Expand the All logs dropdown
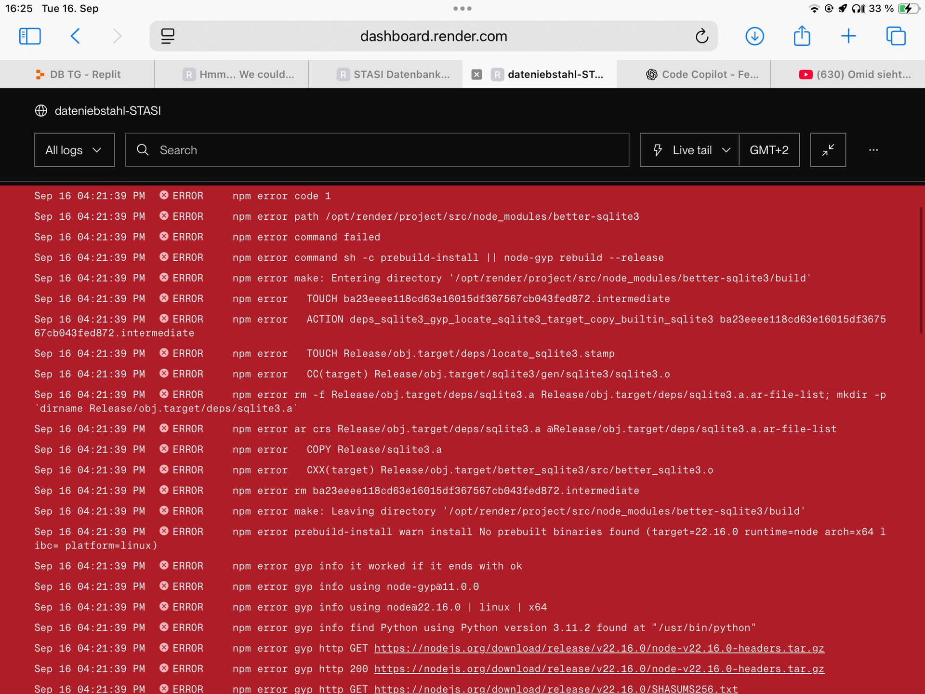This screenshot has width=925, height=694. (74, 150)
